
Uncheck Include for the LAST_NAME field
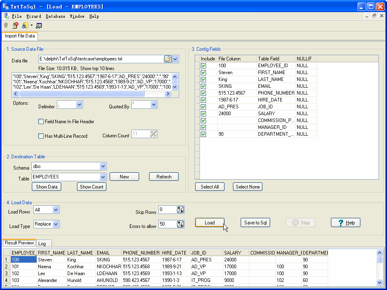click(203, 79)
